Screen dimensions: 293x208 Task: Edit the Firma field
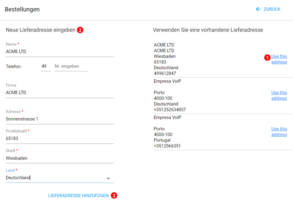pos(59,93)
